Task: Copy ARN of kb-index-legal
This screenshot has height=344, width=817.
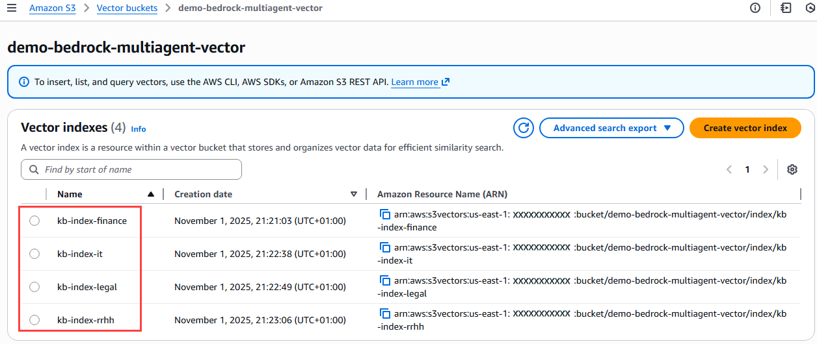Action: coord(384,280)
